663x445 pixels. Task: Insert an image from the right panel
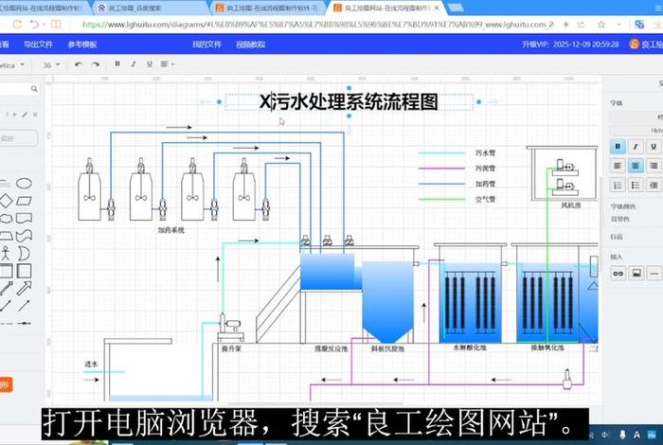pos(636,274)
